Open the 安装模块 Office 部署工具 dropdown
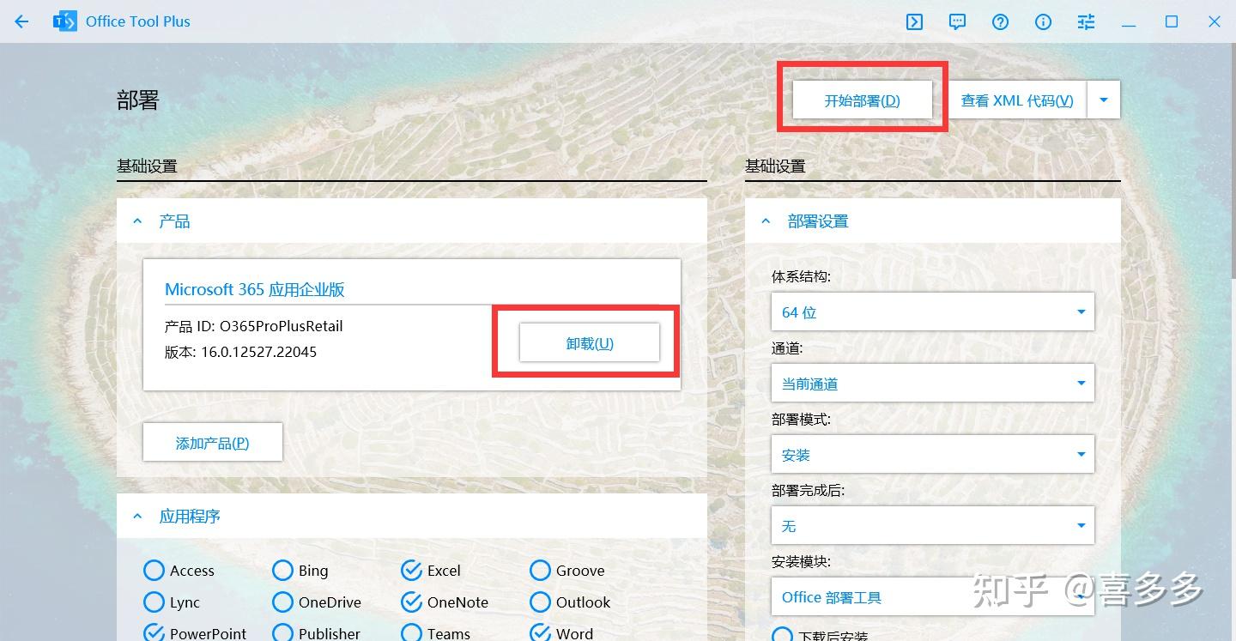 pos(933,597)
